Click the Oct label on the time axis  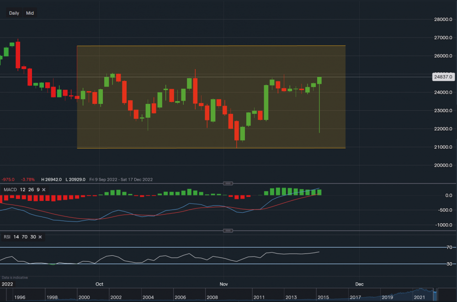click(x=99, y=284)
